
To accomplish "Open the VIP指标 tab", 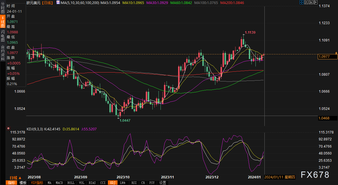I will pyautogui.click(x=37, y=183).
